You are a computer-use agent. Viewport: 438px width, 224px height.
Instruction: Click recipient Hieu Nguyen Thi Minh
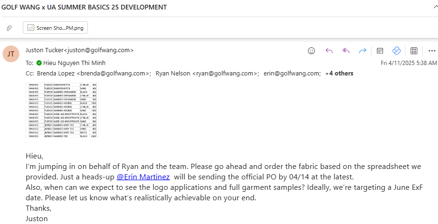click(x=74, y=63)
